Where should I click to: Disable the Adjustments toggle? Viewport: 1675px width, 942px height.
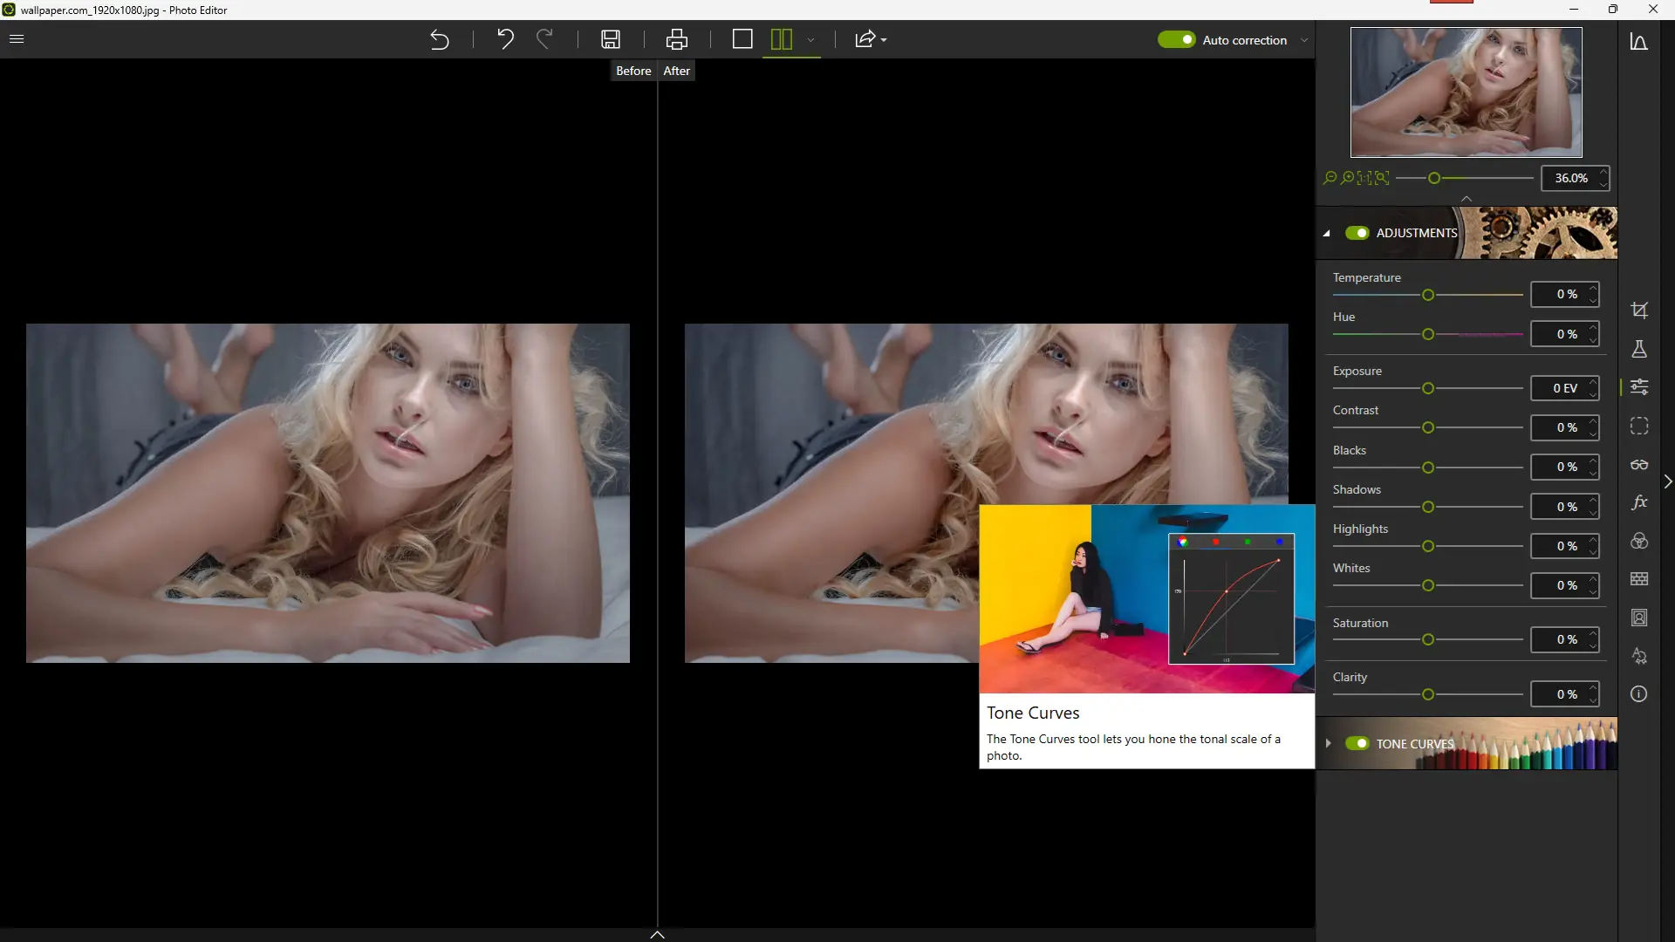(x=1357, y=233)
